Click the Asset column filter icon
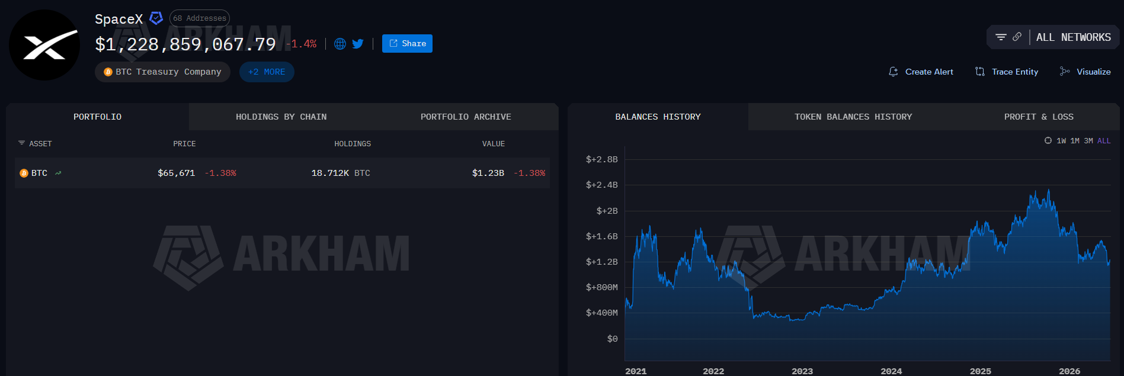This screenshot has width=1124, height=376. (x=22, y=143)
